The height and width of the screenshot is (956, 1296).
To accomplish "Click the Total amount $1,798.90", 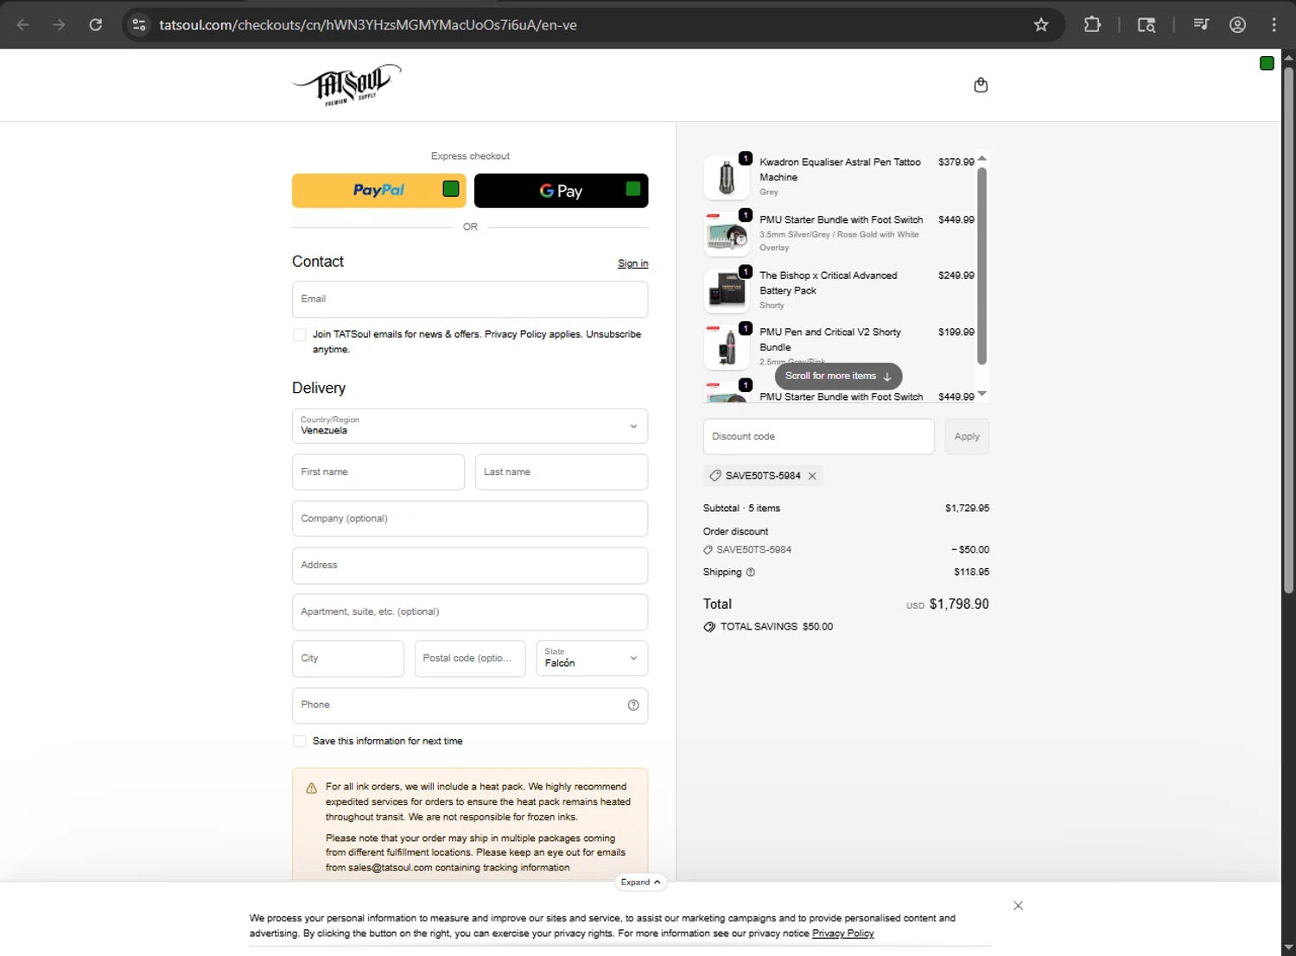I will [x=959, y=605].
